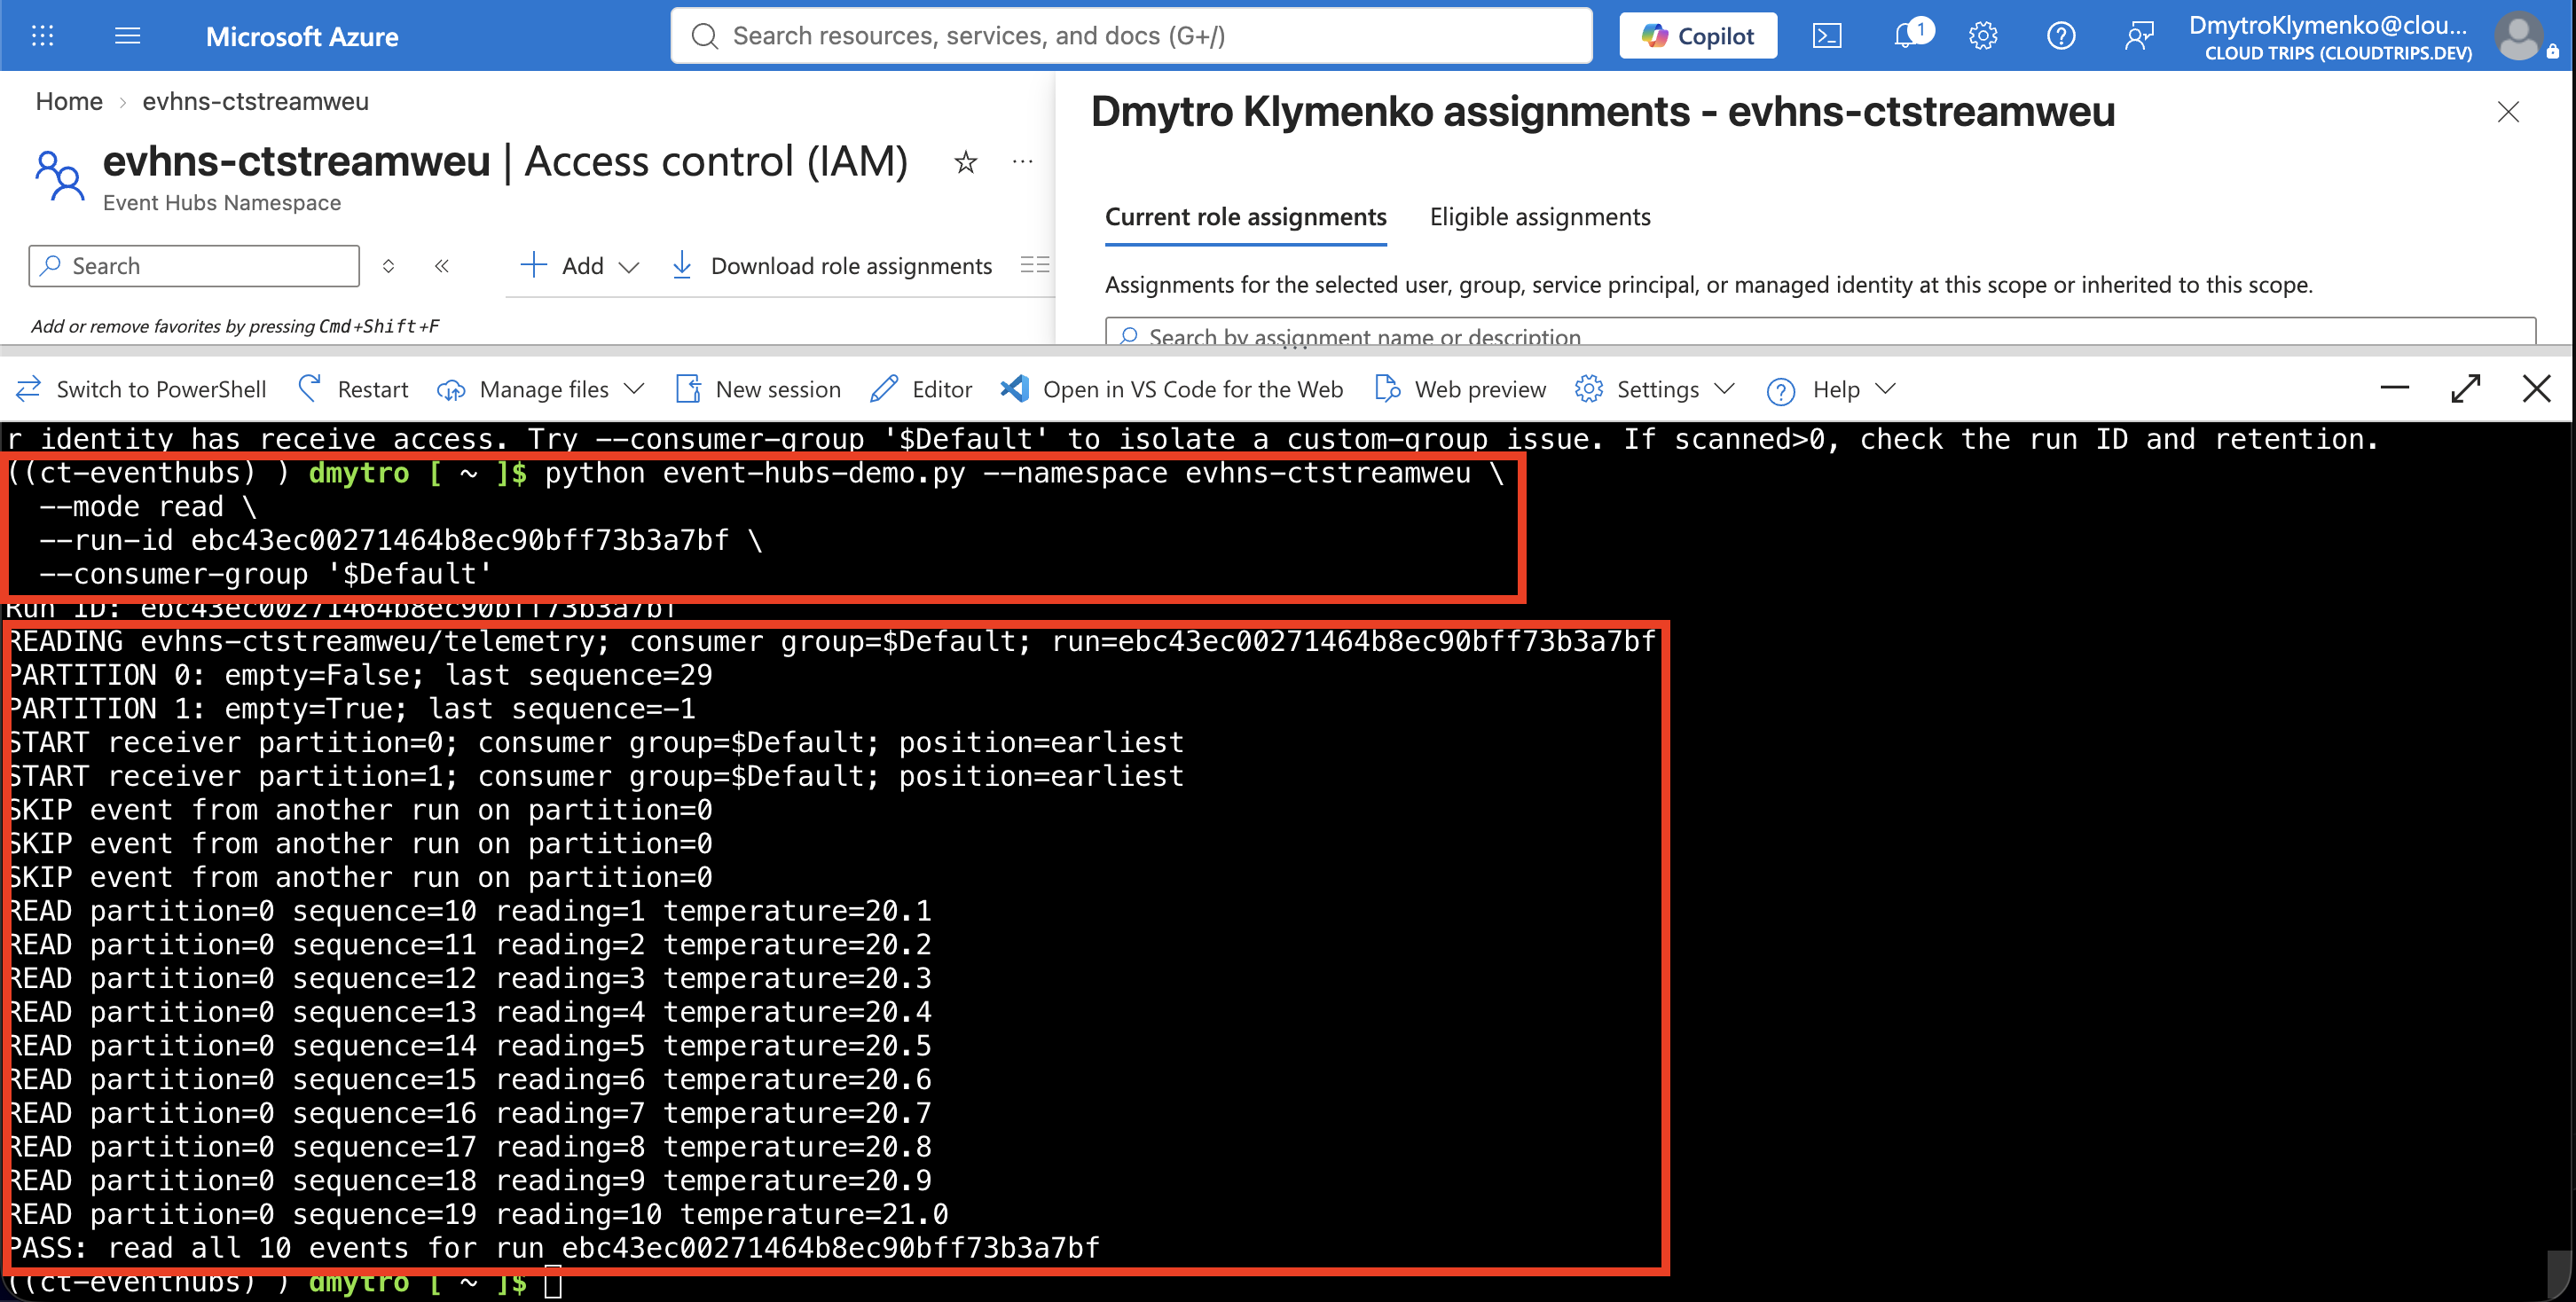2576x1302 pixels.
Task: Open Cloud Shell icon in header
Action: point(1826,36)
